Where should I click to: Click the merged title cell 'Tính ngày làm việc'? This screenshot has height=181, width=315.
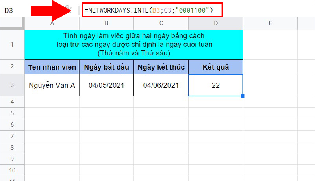click(134, 44)
